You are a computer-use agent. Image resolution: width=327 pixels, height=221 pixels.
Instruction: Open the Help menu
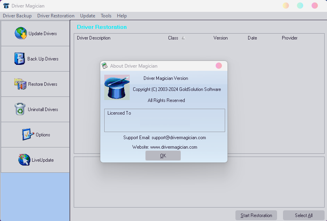click(x=122, y=16)
